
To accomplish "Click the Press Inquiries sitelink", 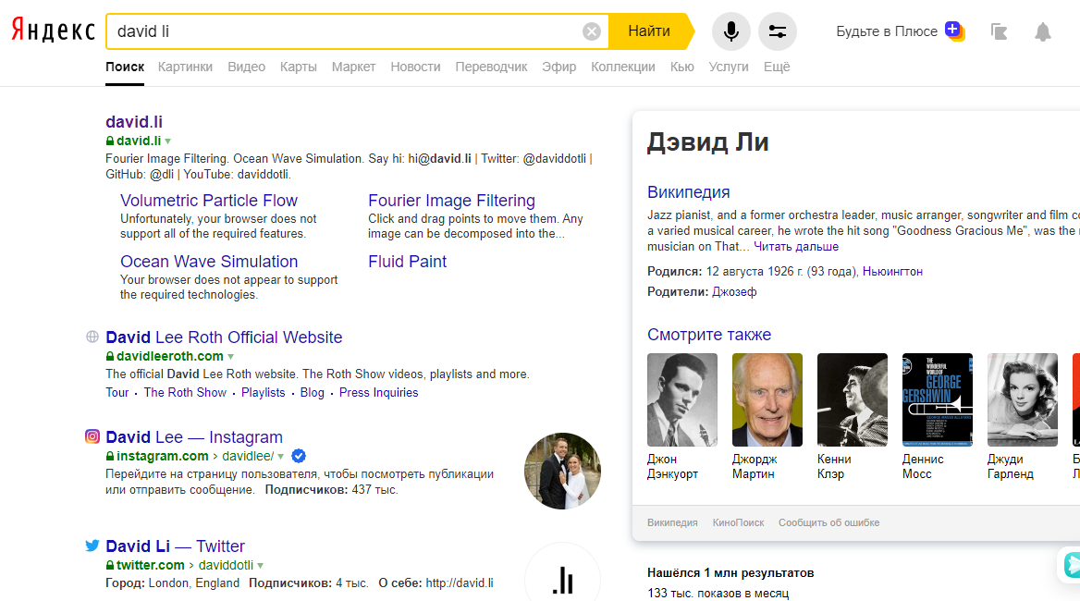I will pyautogui.click(x=378, y=392).
